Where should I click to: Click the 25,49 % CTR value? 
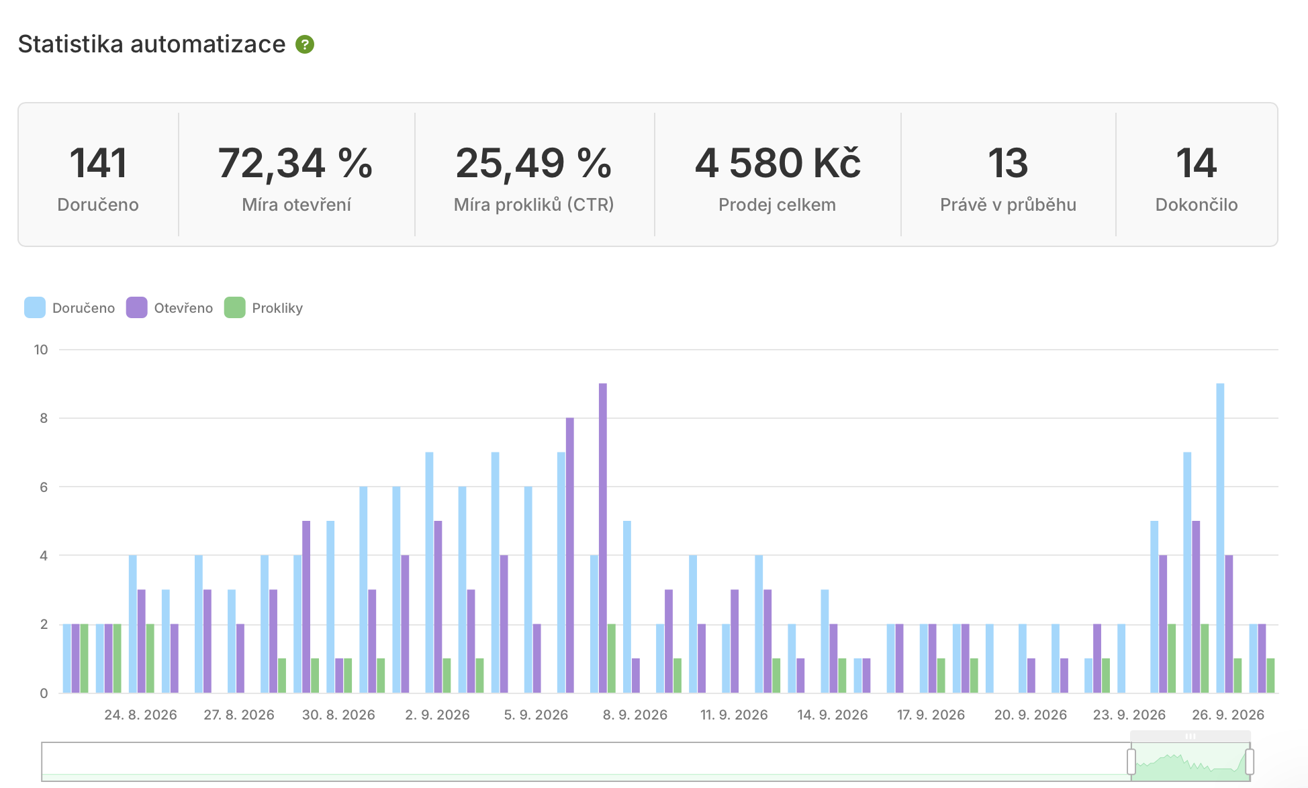[x=534, y=163]
